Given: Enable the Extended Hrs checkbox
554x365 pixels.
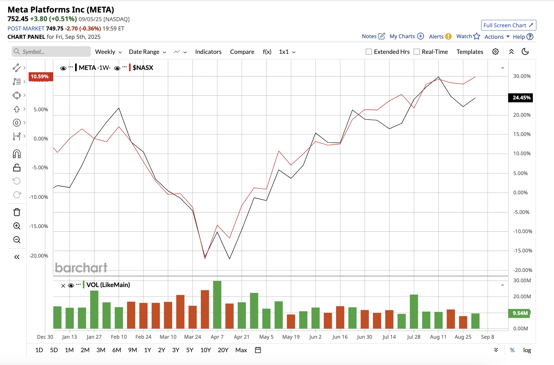Looking at the screenshot, I should (369, 52).
